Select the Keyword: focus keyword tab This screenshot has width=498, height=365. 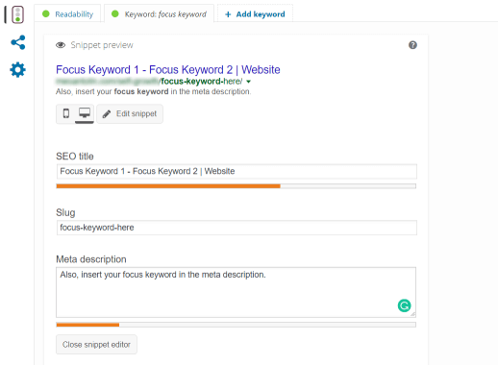159,13
